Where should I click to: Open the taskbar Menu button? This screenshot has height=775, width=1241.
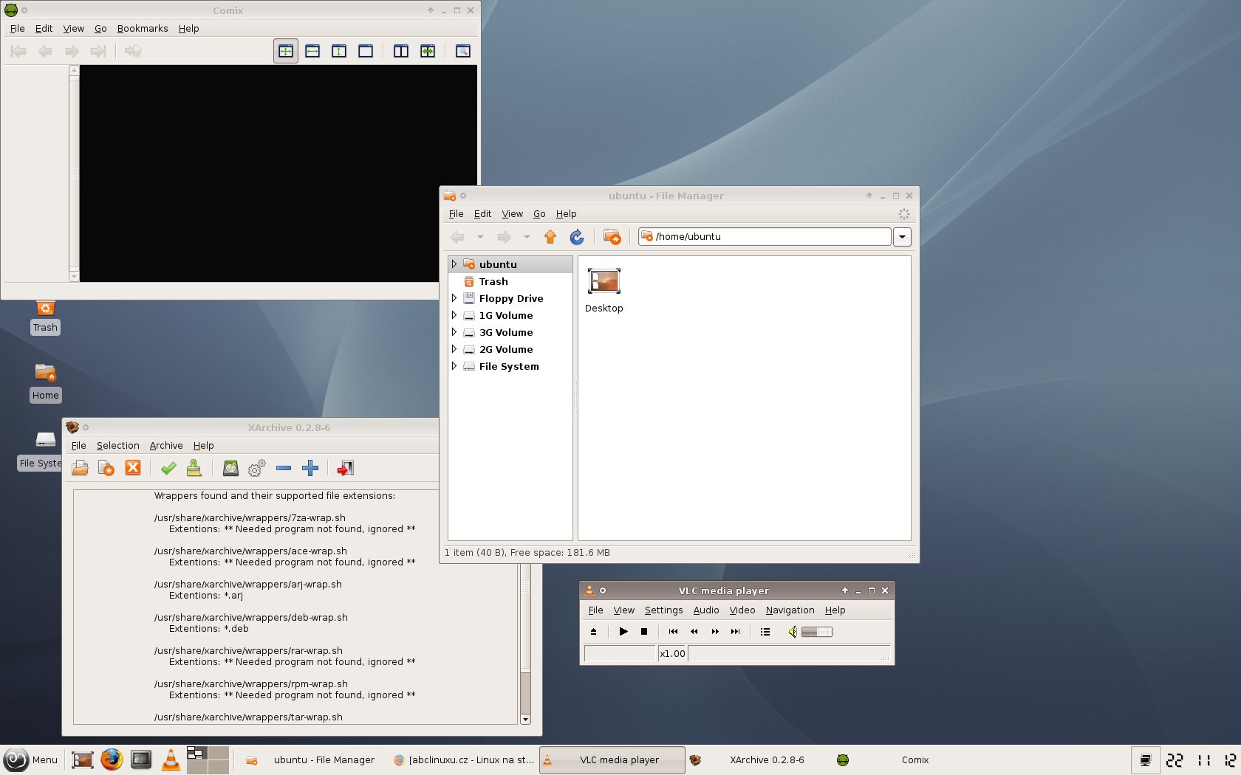pos(30,760)
